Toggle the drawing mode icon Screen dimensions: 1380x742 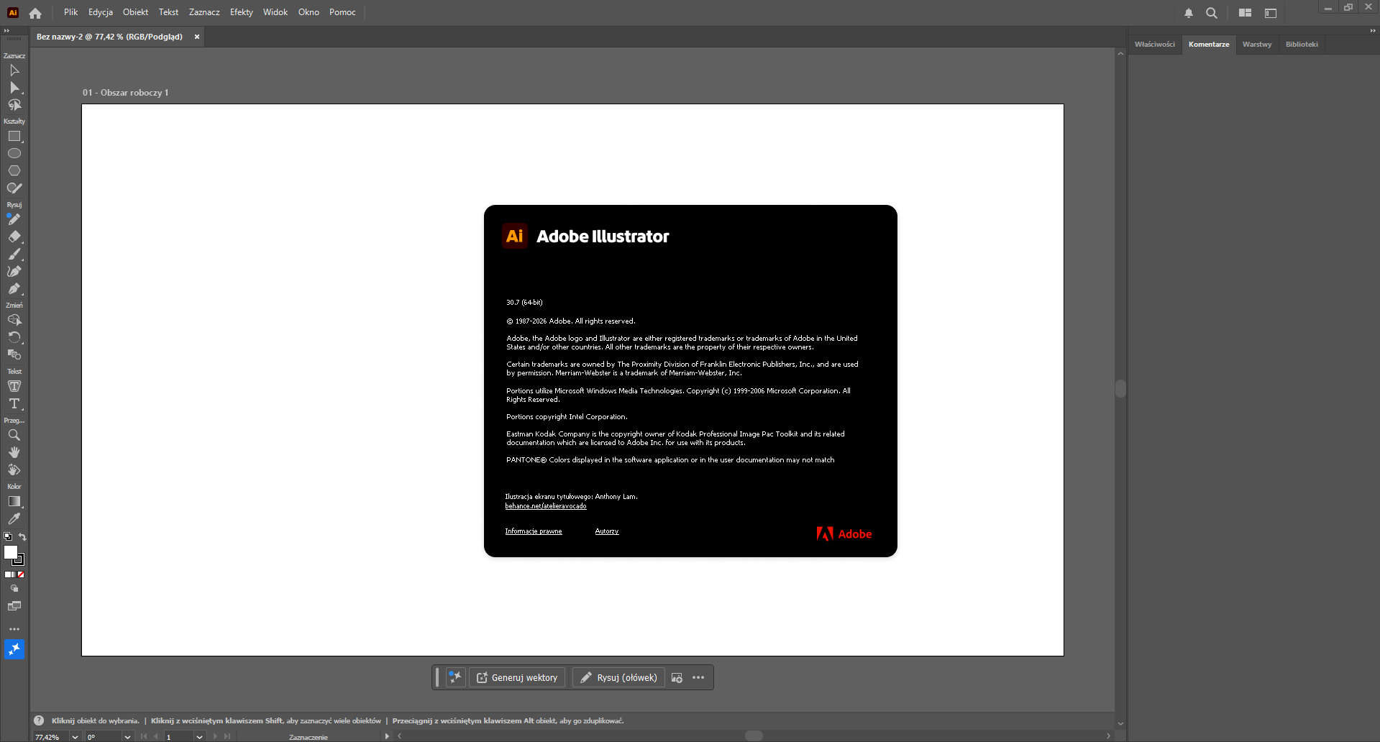point(14,588)
